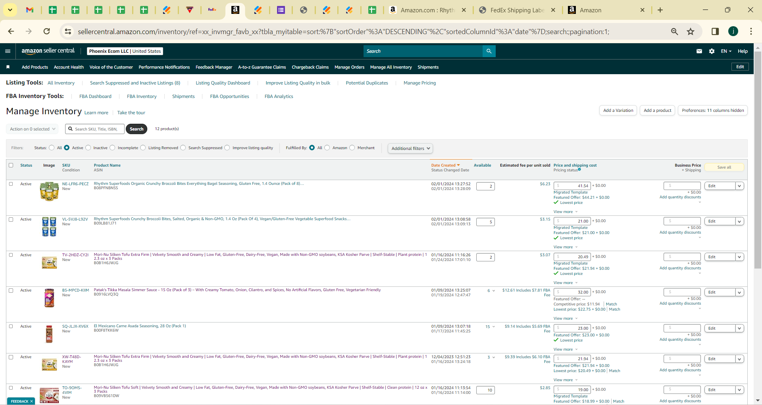This screenshot has width=762, height=405.
Task: Open the messages envelope icon
Action: point(699,51)
